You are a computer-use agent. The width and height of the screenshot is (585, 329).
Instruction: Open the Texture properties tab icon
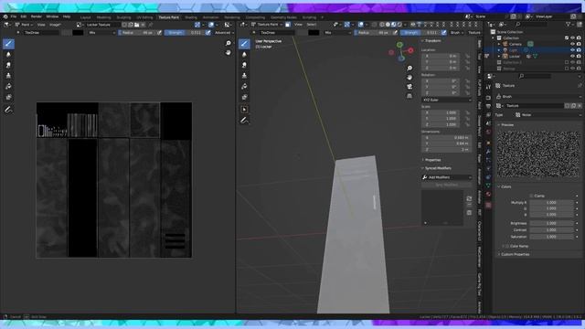(x=488, y=205)
